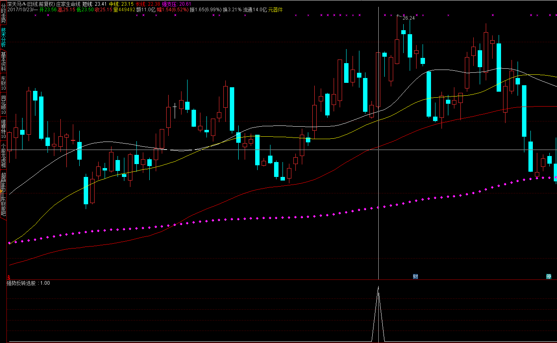This screenshot has height=343, width=557.
Task: Click the 26.24 high price label
Action: [408, 18]
